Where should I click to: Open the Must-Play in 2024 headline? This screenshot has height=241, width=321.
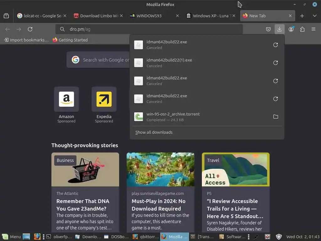click(x=158, y=205)
